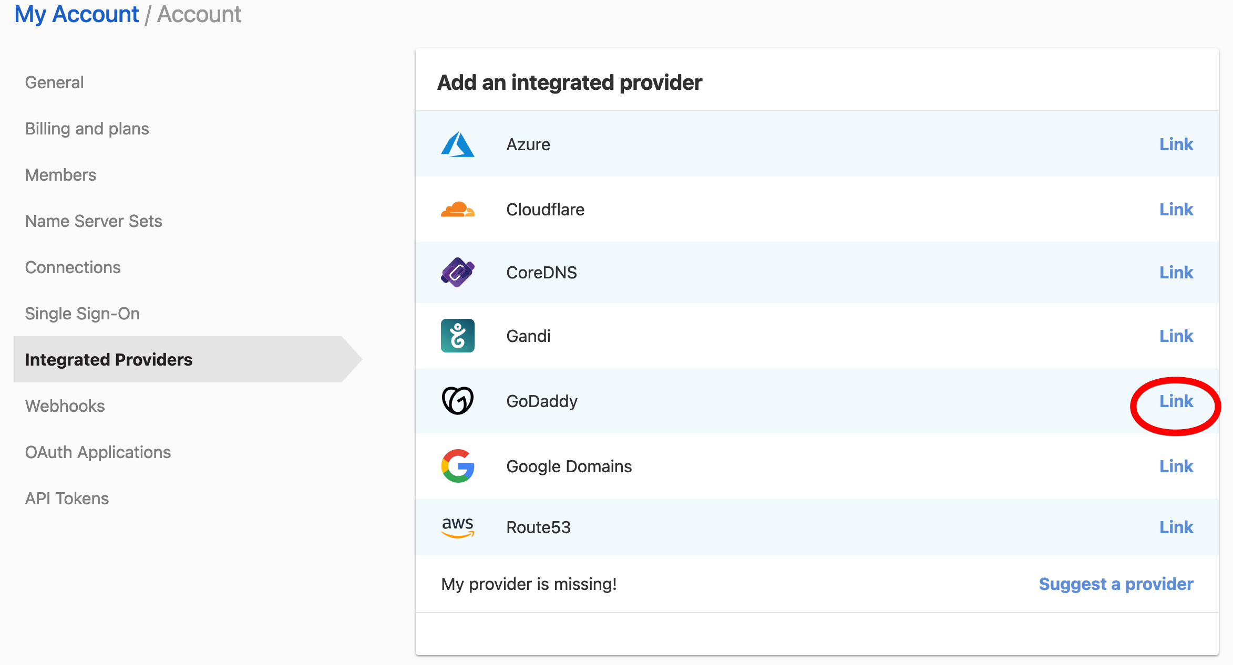
Task: Link the Azure provider
Action: (1176, 144)
